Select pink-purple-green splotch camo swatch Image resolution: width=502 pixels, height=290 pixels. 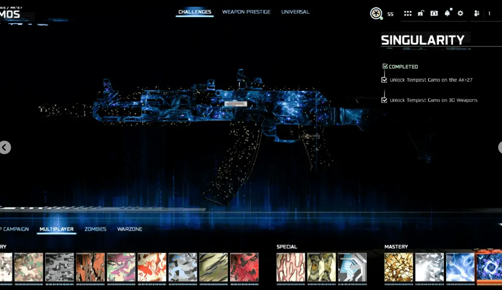(x=121, y=267)
